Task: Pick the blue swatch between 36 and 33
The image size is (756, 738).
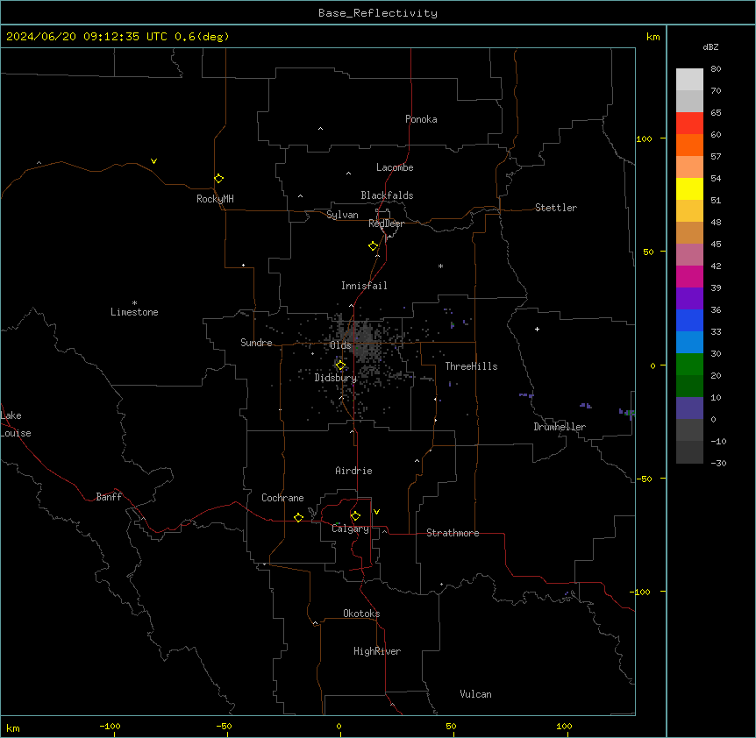Action: pyautogui.click(x=689, y=320)
